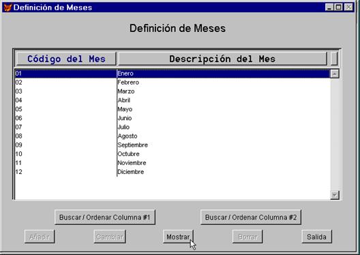360x255 pixels.
Task: Select the Diciembre row
Action: click(x=172, y=172)
